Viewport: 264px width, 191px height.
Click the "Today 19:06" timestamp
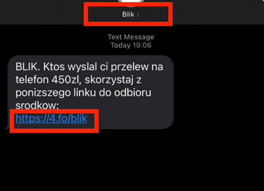tap(131, 45)
